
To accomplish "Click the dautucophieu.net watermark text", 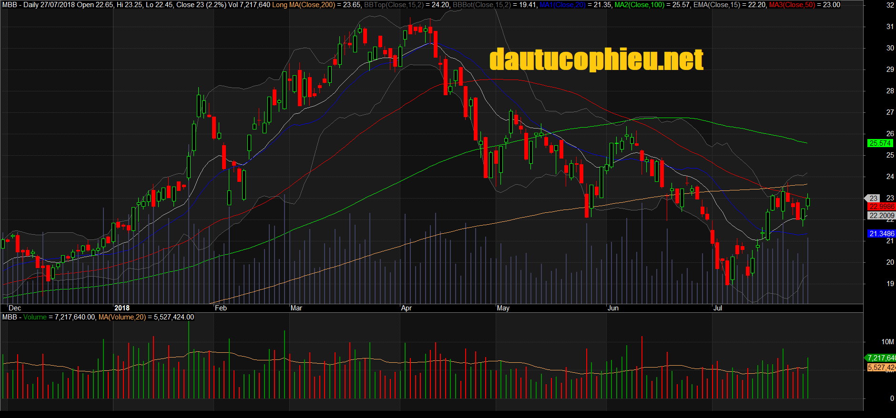I will 596,60.
